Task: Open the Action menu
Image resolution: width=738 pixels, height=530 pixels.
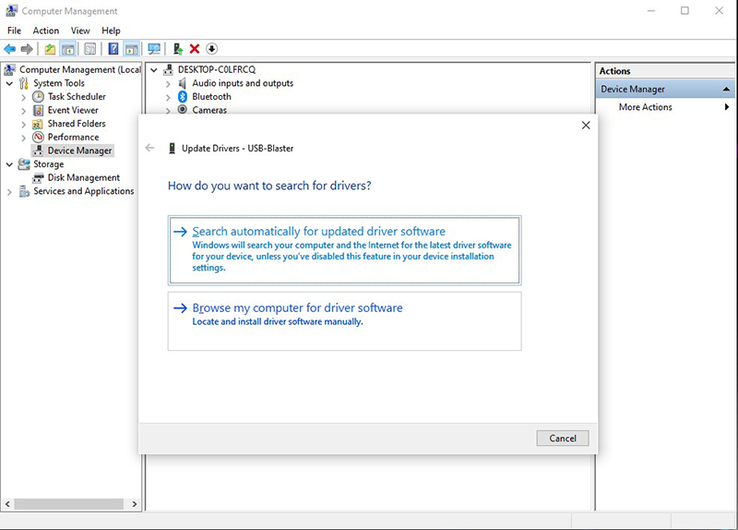Action: pos(45,30)
